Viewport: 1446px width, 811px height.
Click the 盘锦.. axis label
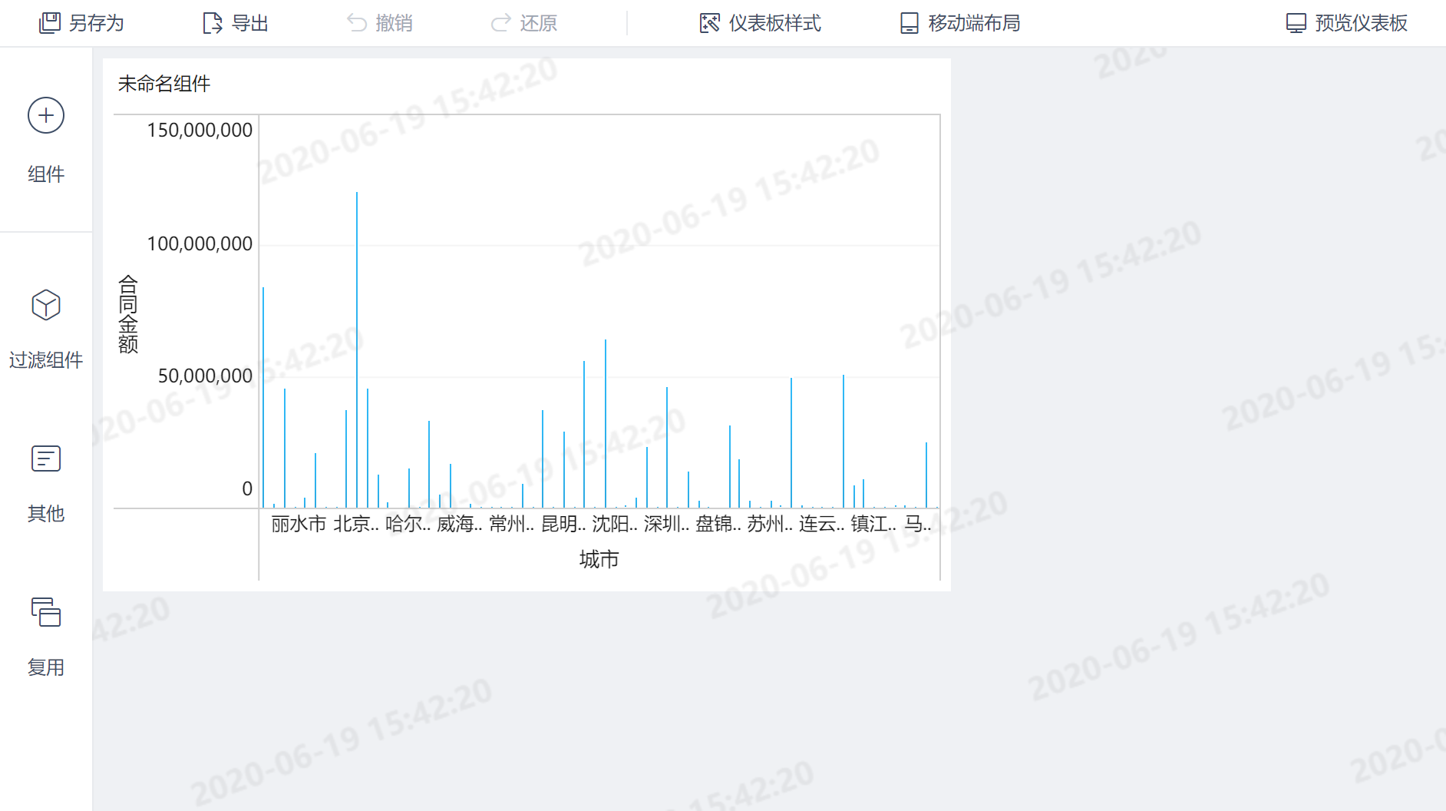click(x=718, y=524)
